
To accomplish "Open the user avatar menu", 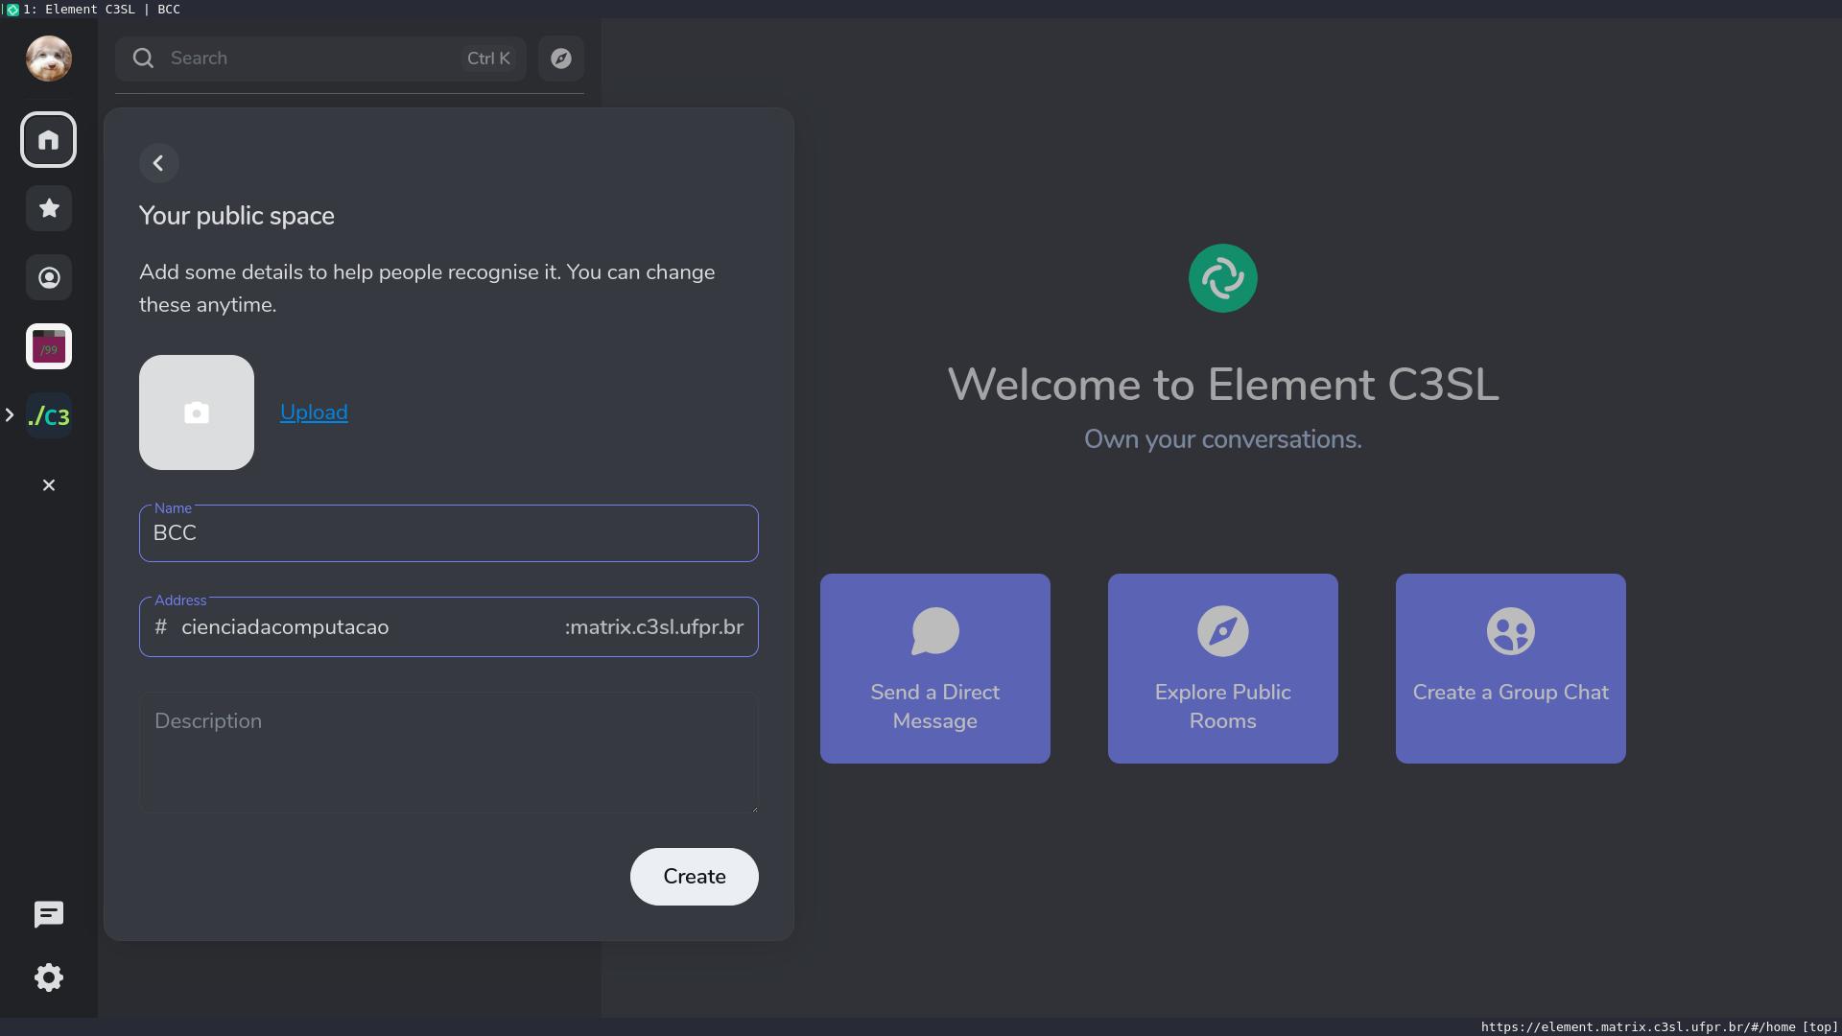I will 48,59.
